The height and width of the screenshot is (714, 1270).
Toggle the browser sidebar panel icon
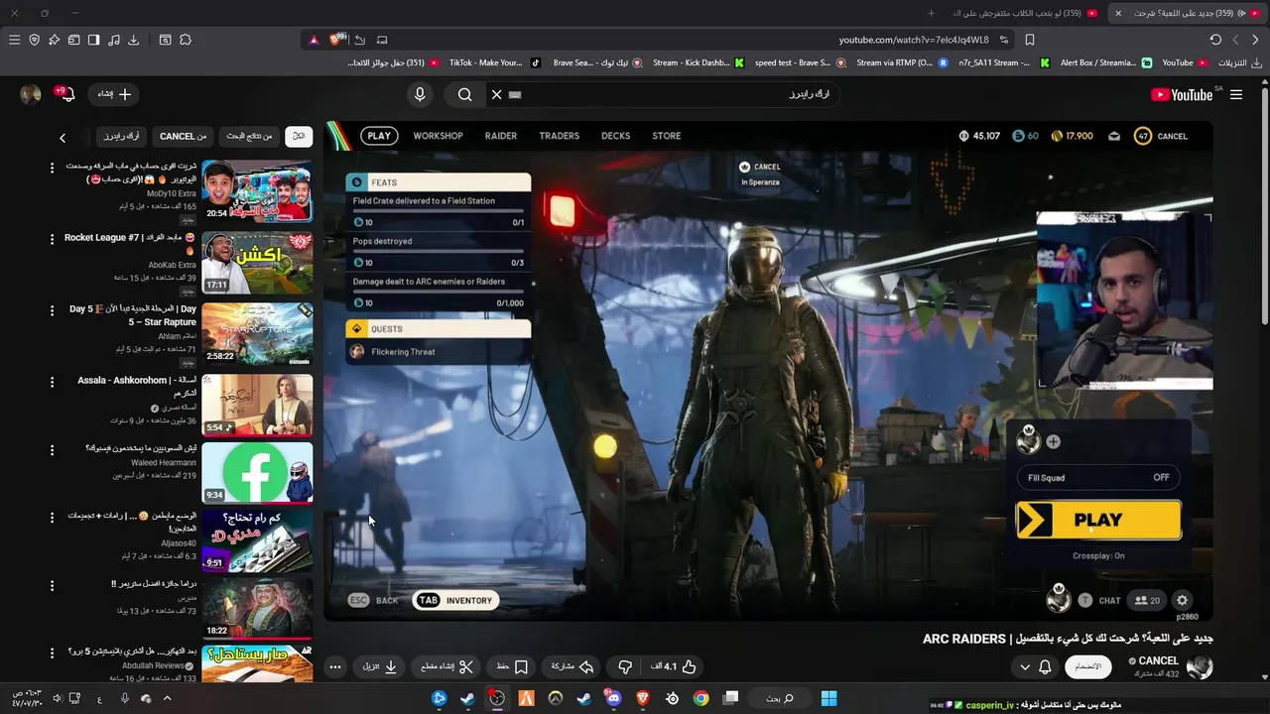(93, 40)
